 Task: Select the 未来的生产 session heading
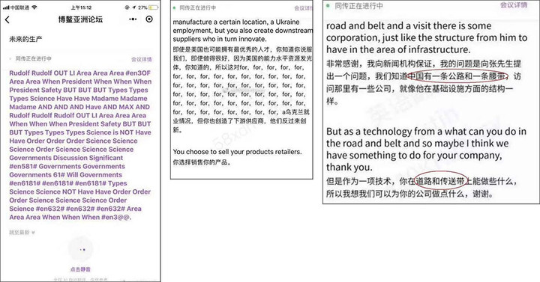point(25,39)
